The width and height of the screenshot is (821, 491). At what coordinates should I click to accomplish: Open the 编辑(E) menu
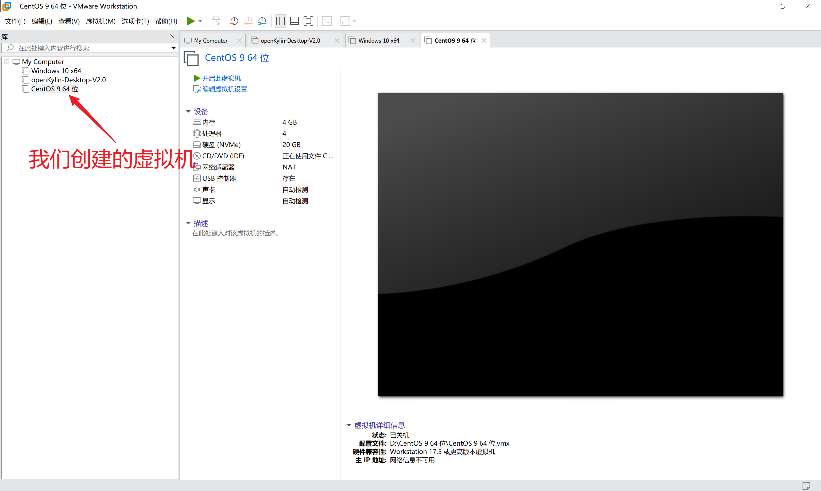pyautogui.click(x=42, y=21)
